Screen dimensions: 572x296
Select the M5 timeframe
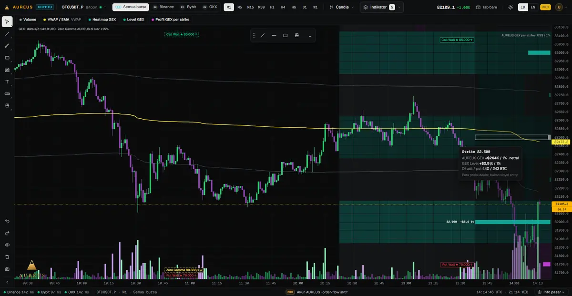tap(240, 7)
